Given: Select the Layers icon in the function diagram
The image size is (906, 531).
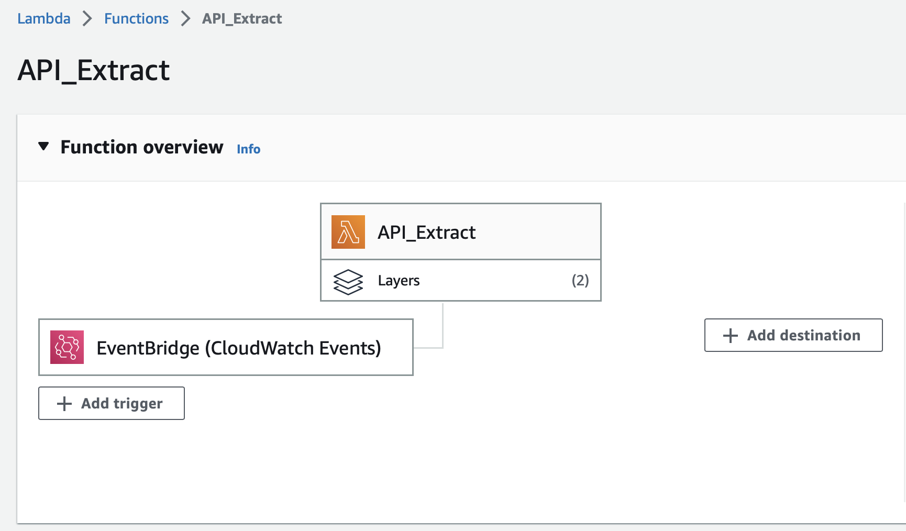Looking at the screenshot, I should [348, 281].
